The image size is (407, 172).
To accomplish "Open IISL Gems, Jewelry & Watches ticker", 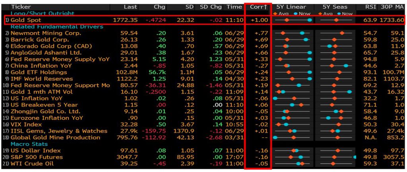I will click(59, 131).
